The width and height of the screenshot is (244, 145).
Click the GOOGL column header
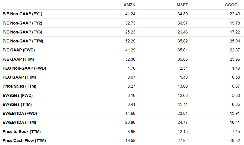[232, 5]
